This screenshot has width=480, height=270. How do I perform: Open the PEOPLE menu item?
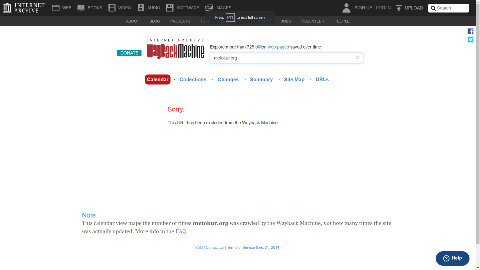pos(342,21)
